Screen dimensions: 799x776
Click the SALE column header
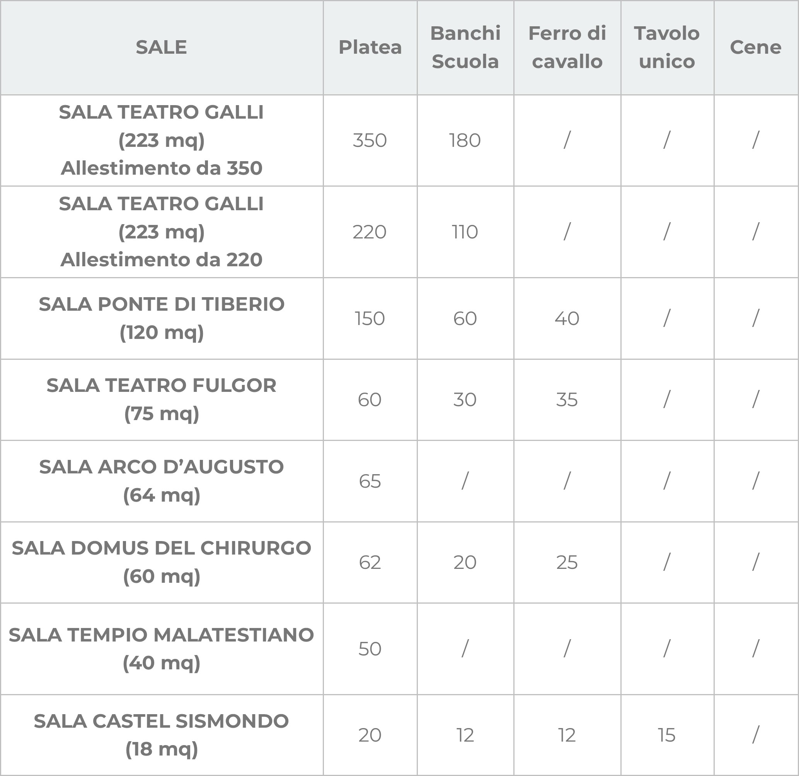(x=162, y=47)
